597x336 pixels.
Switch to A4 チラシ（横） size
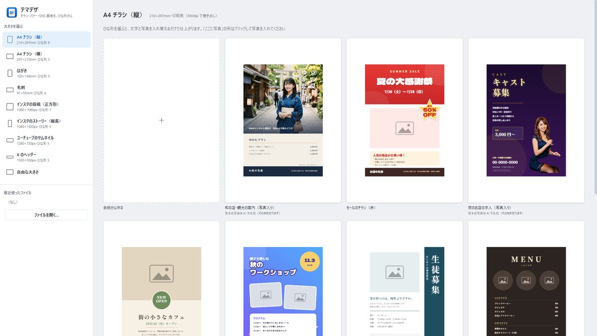47,56
